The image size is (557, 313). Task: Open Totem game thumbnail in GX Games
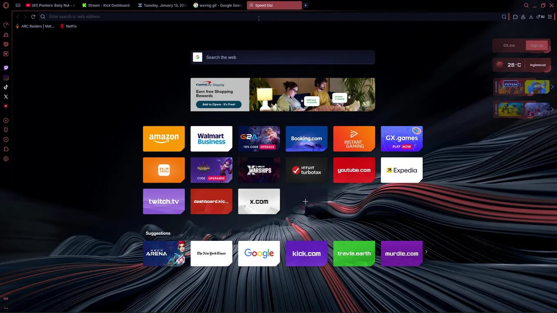point(510,87)
